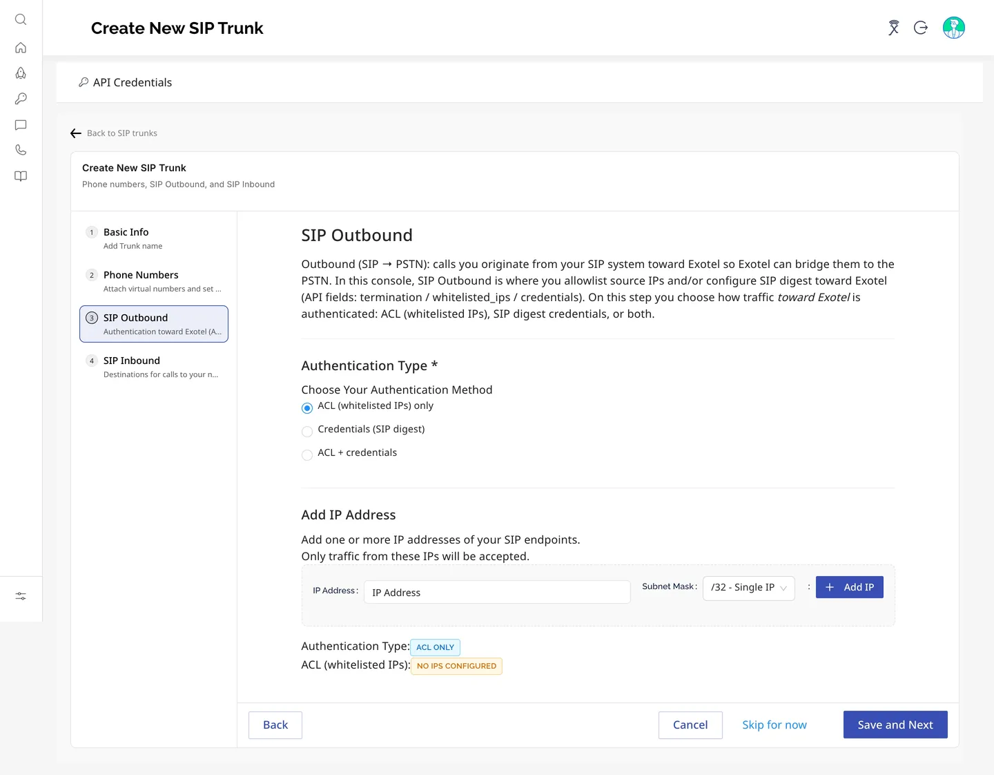Focus the IP Address input field
The image size is (994, 775).
497,592
